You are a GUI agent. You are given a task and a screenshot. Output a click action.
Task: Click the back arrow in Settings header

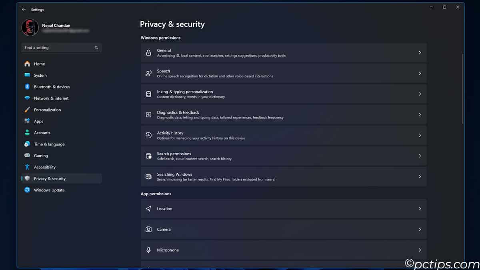24,10
